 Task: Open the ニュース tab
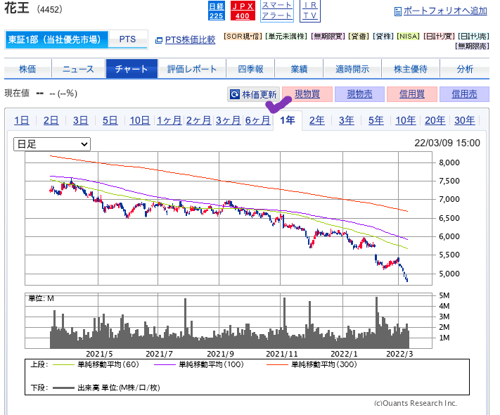click(x=79, y=69)
